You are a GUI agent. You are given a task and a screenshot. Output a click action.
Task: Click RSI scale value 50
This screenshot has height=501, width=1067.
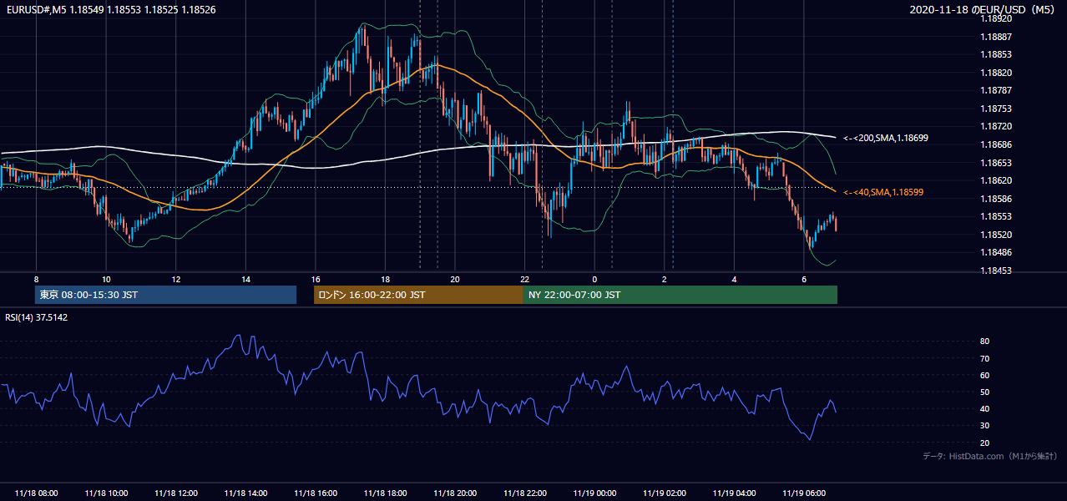tap(984, 392)
